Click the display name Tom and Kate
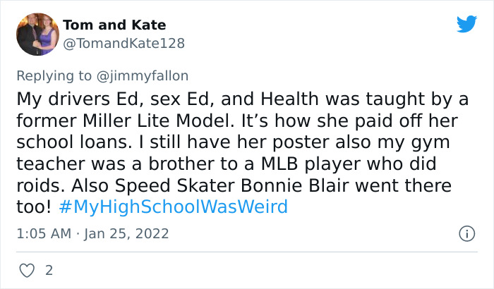 pyautogui.click(x=114, y=25)
